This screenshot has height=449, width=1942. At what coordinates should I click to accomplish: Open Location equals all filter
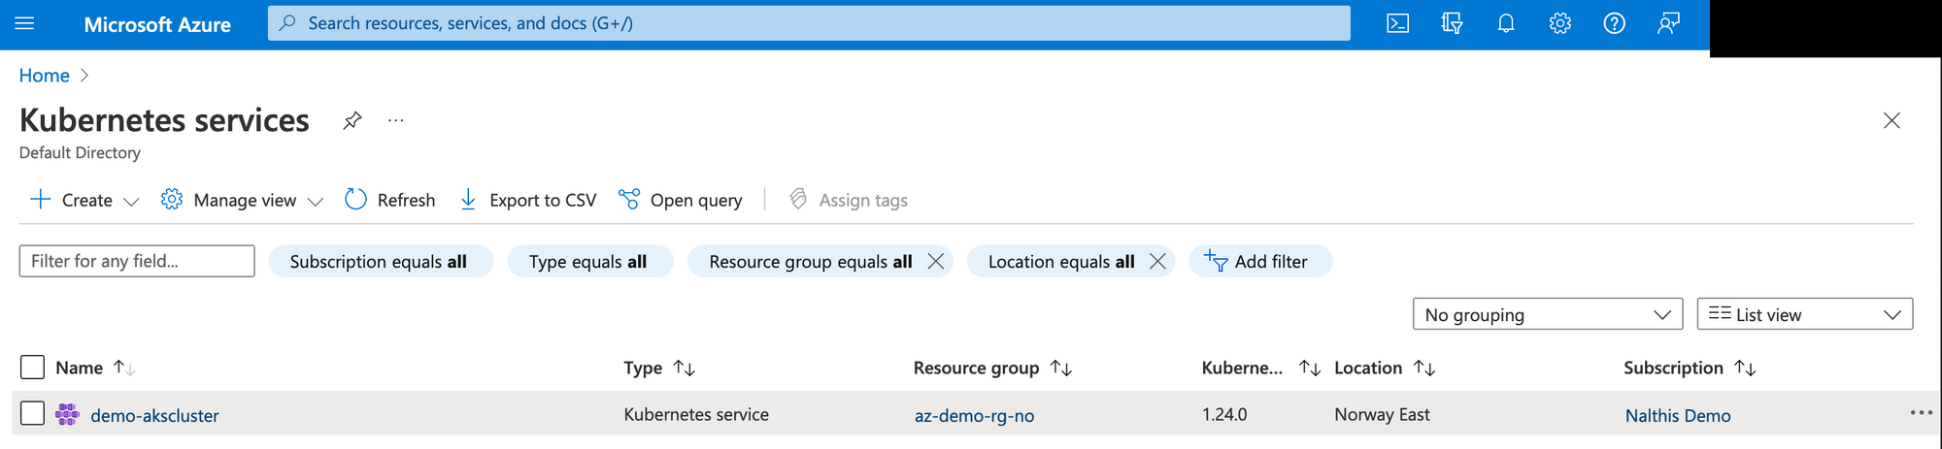pyautogui.click(x=1061, y=262)
